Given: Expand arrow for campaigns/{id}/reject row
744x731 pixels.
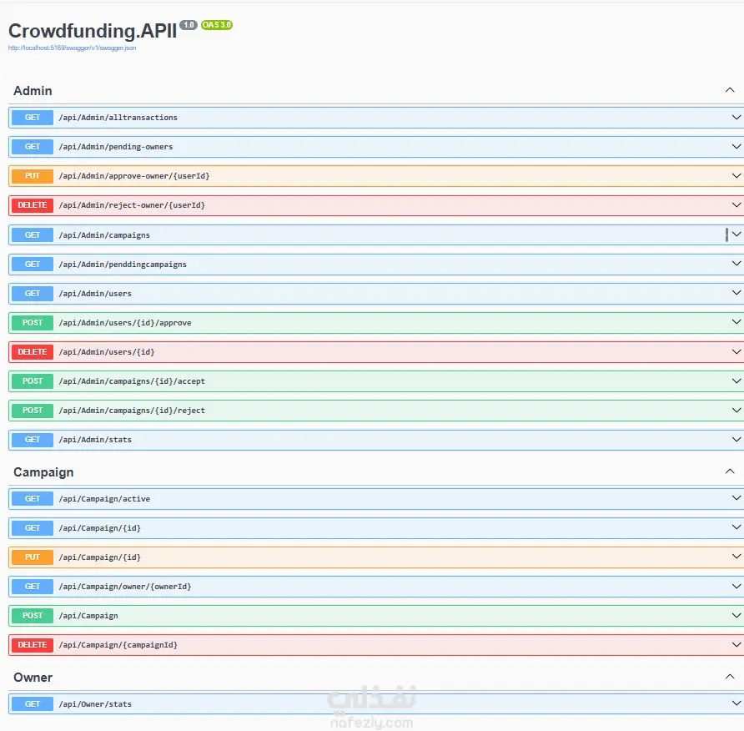Looking at the screenshot, I should tap(736, 410).
